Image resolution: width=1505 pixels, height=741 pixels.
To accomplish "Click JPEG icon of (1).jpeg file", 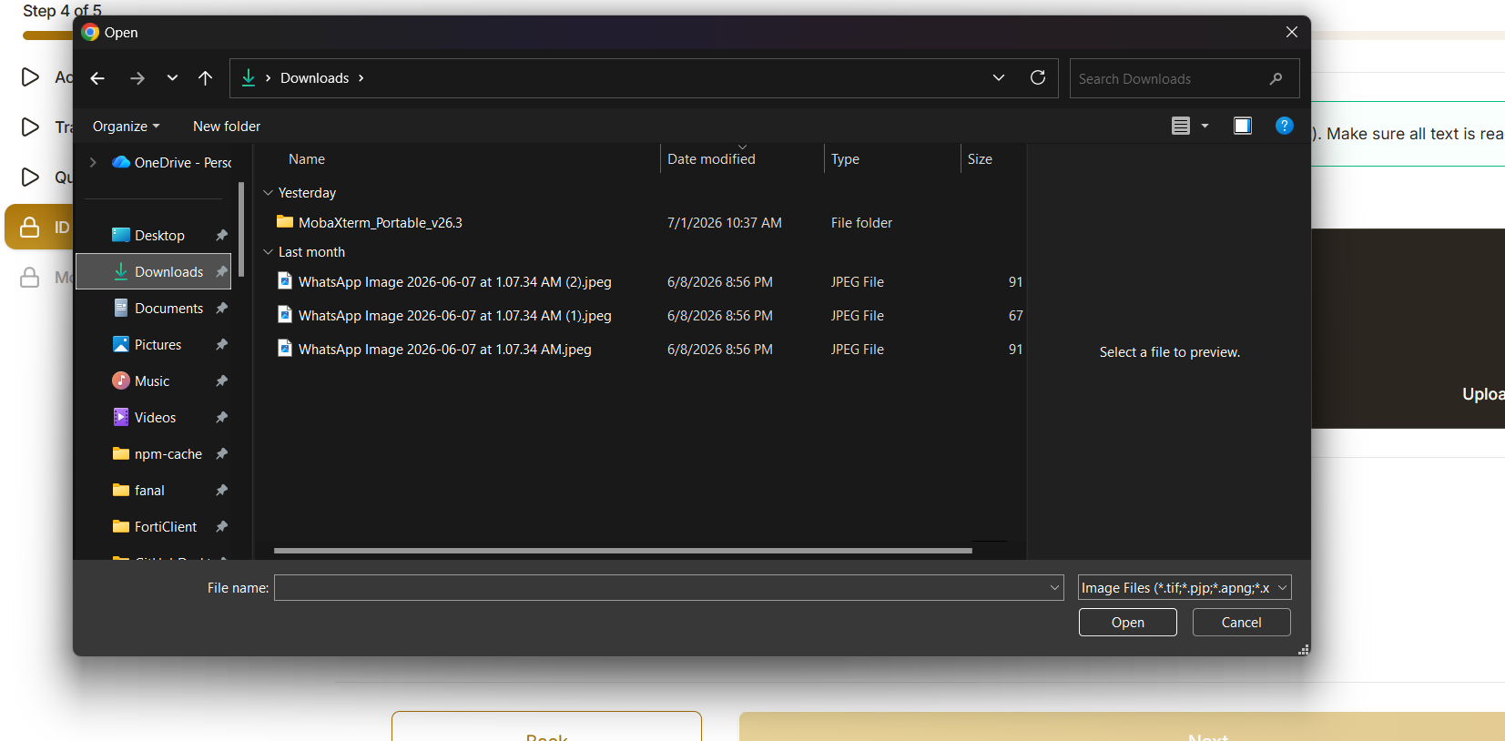I will click(x=285, y=315).
